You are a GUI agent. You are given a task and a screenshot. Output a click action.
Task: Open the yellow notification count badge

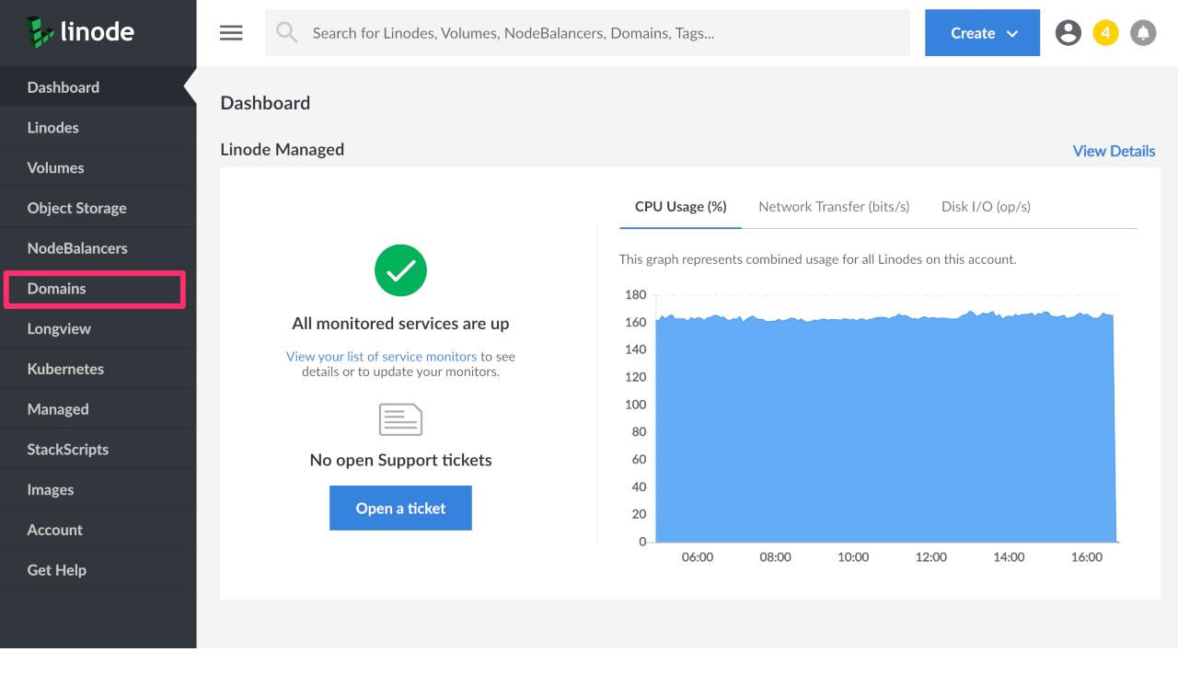pyautogui.click(x=1105, y=33)
